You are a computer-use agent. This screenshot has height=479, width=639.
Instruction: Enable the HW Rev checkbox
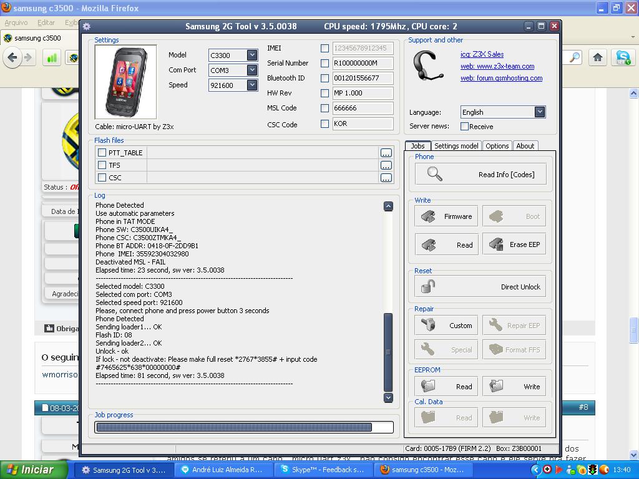tap(324, 93)
